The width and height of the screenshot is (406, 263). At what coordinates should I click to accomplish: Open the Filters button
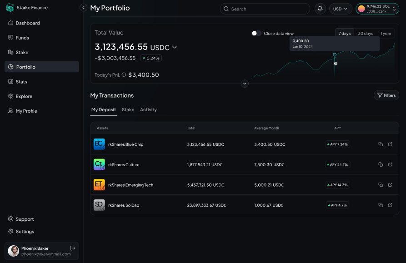pyautogui.click(x=386, y=95)
